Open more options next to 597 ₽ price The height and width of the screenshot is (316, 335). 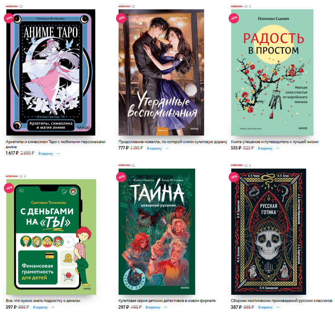(53, 307)
